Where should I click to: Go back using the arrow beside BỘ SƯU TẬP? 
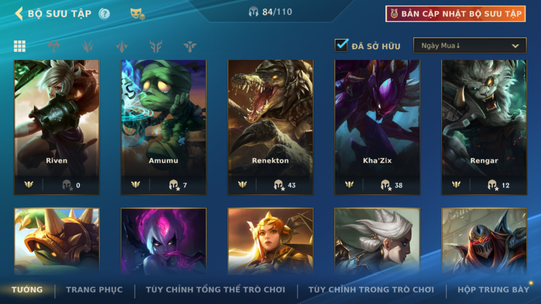tap(18, 14)
